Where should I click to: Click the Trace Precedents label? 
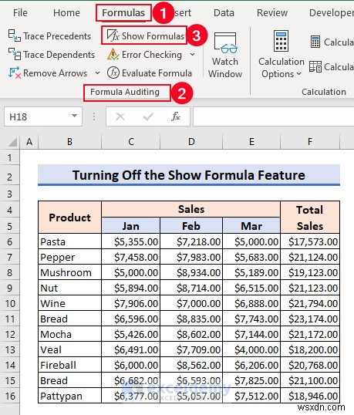[x=57, y=36]
